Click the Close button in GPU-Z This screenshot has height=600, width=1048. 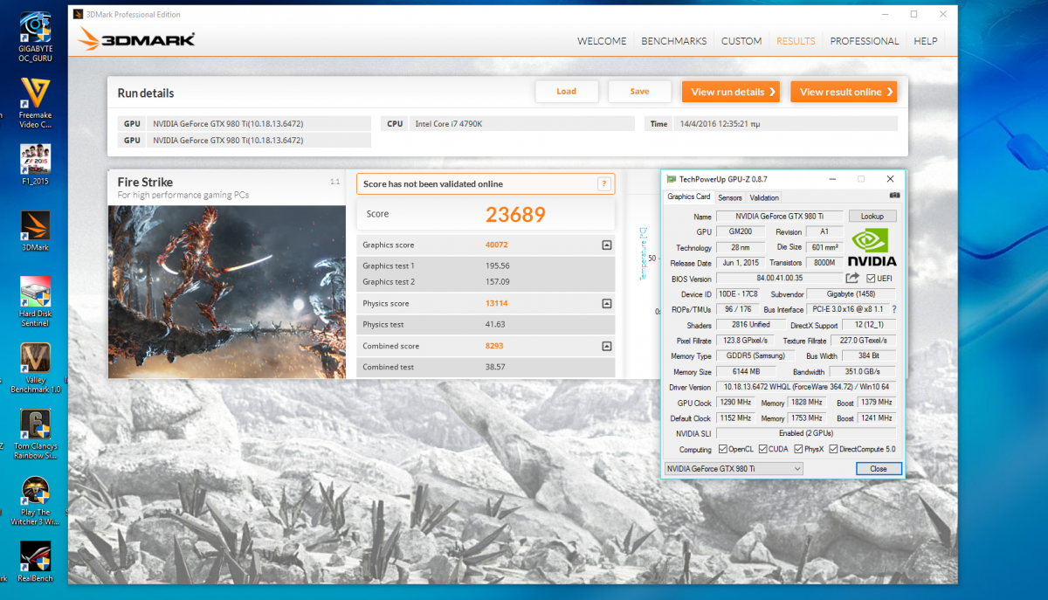tap(878, 469)
